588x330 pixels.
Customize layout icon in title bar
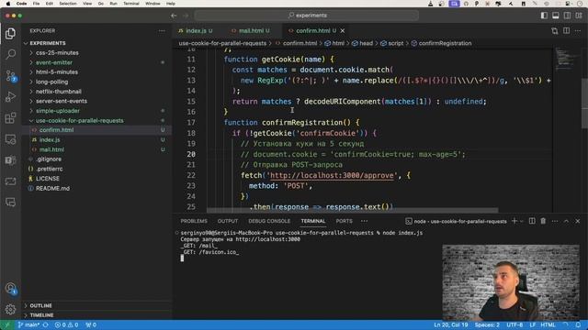click(579, 16)
